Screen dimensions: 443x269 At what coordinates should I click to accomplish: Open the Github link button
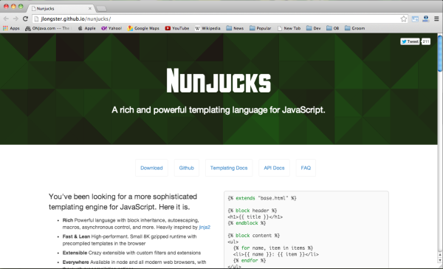187,168
